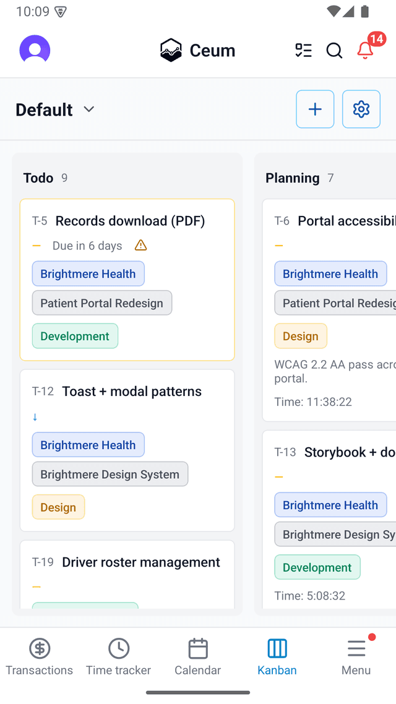Click Brightmere Health tag on Toast + modal card

pos(88,445)
